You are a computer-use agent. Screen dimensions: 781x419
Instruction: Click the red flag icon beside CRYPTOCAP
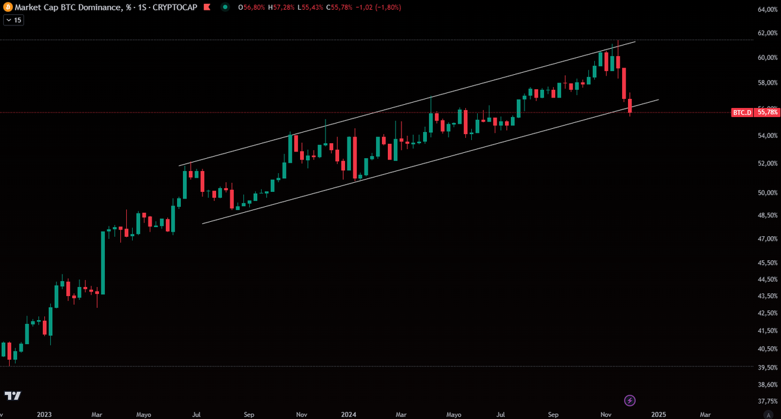206,7
